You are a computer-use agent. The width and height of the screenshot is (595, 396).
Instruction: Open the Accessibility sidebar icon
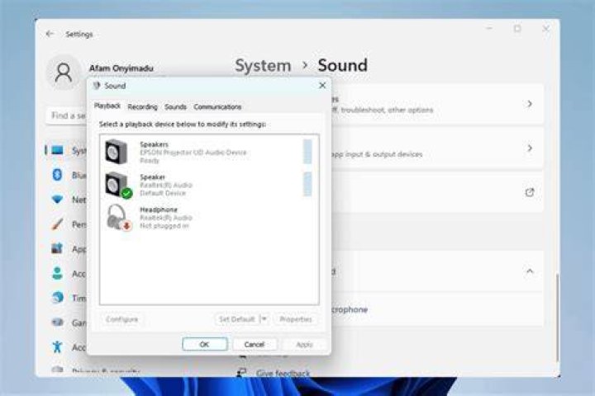[x=57, y=346]
